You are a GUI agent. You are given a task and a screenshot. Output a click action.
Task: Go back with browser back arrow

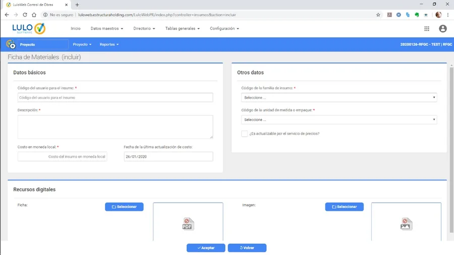7,15
